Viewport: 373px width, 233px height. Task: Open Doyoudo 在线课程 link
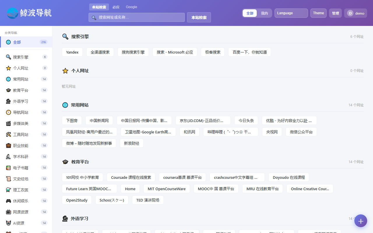click(x=289, y=177)
